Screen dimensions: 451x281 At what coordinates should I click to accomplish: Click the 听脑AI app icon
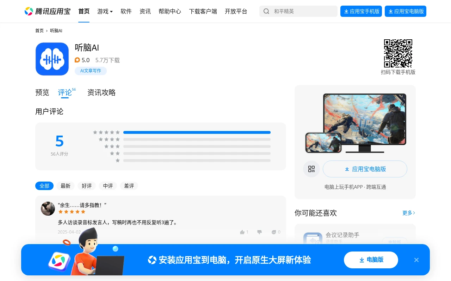click(52, 59)
